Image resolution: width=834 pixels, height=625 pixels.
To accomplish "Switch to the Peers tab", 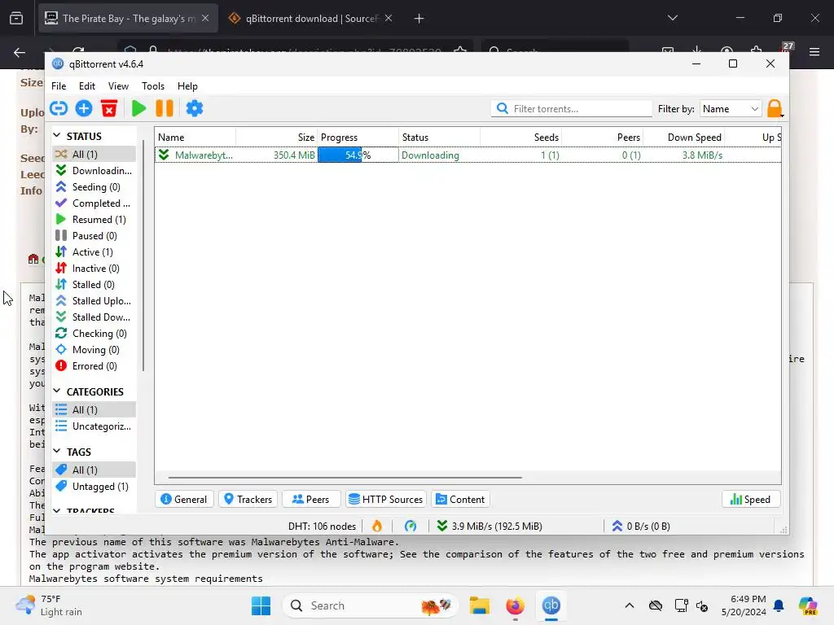I will point(311,499).
